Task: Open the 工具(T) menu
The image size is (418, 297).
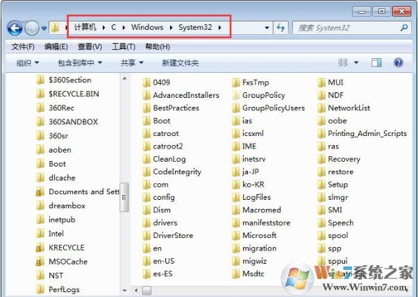Action: click(124, 46)
